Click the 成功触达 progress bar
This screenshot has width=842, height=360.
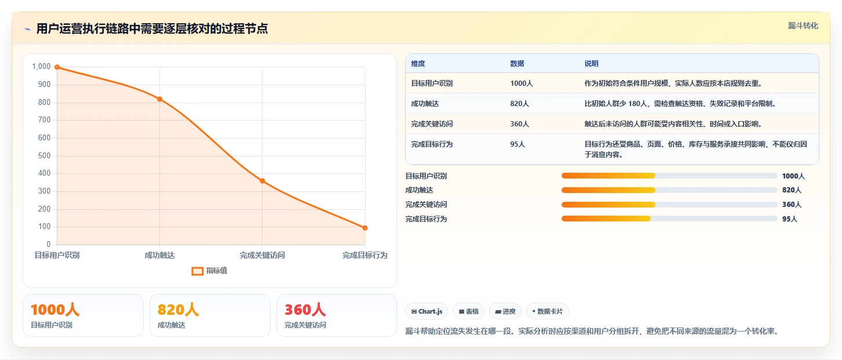(x=669, y=190)
